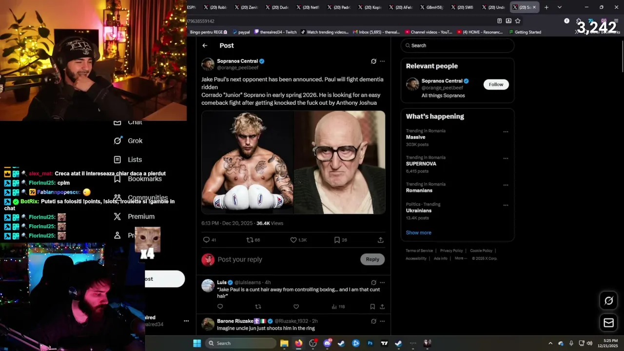The height and width of the screenshot is (351, 624).
Task: Show hidden system tray icons
Action: (550, 343)
